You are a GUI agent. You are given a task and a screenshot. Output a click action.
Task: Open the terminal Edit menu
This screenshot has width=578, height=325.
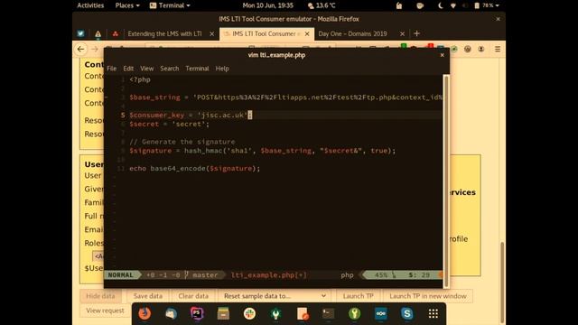(128, 69)
